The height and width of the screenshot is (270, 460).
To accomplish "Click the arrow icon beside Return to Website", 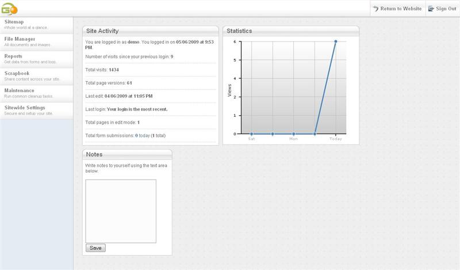I will pyautogui.click(x=375, y=9).
